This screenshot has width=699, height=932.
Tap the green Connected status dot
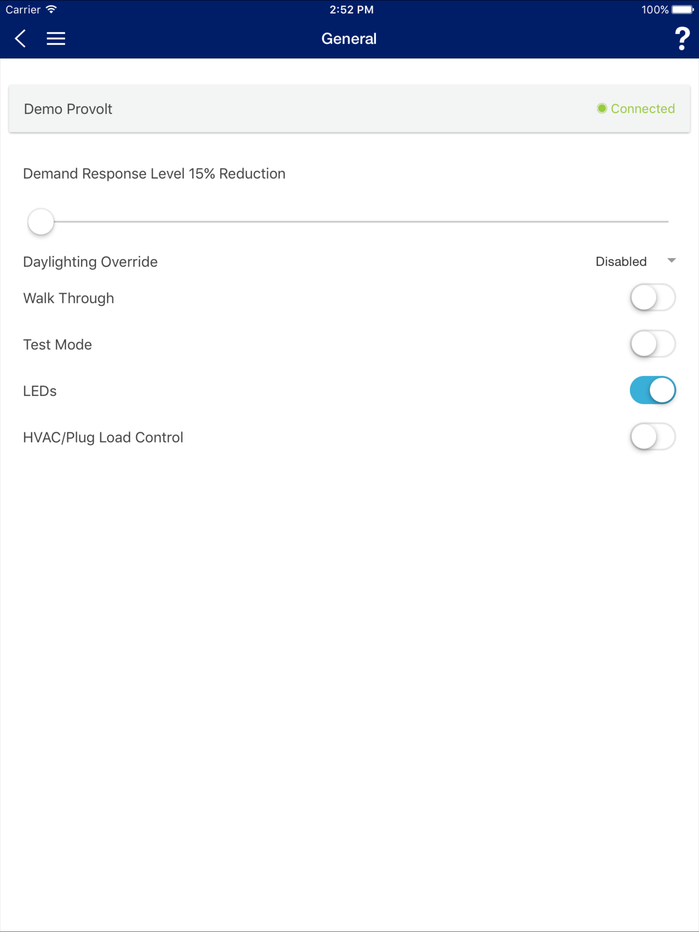click(x=602, y=108)
